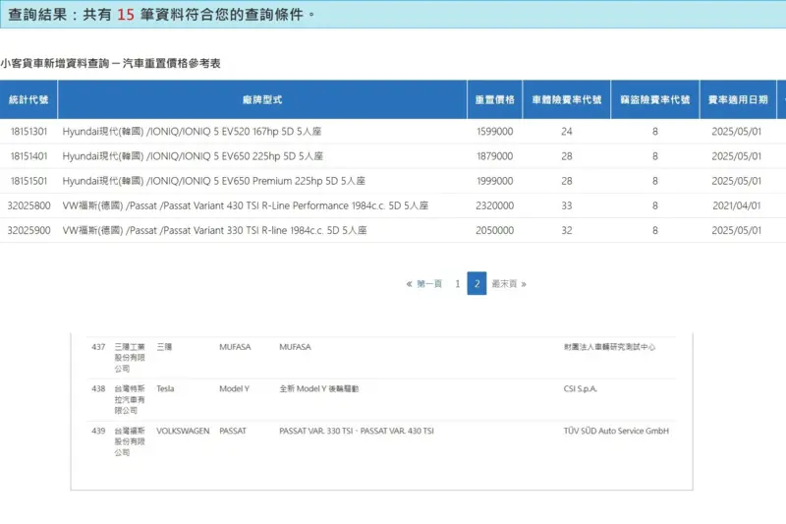Select code 18151401 cell
Viewport: 786px width, 524px height.
(28, 156)
